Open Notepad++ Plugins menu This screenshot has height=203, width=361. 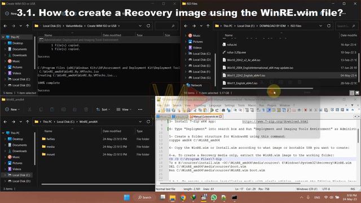[x=272, y=105]
